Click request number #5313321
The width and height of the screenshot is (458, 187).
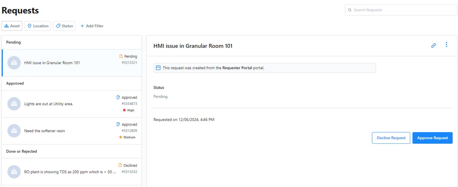coord(129,63)
